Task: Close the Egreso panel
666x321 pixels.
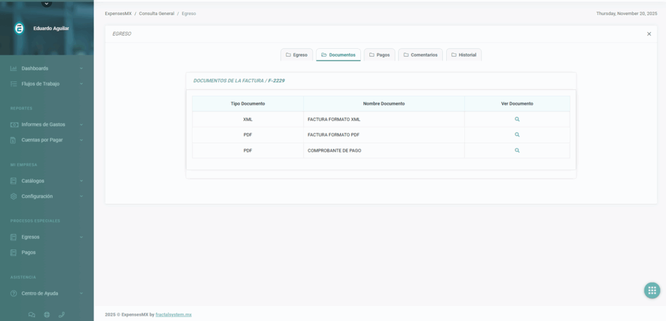Action: 648,34
